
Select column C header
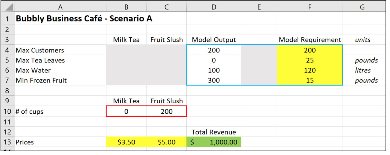click(167, 7)
